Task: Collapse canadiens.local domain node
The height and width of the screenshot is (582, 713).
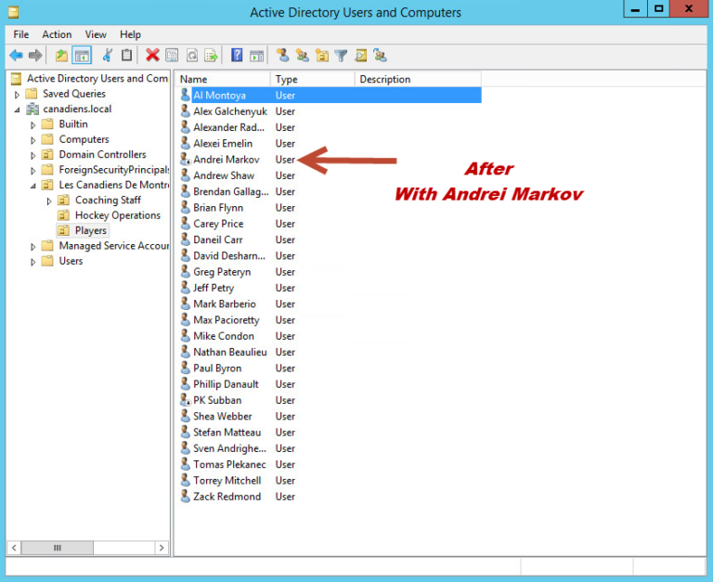Action: 17,110
